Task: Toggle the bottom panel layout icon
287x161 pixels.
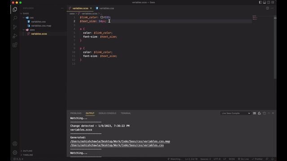Action: pos(265,2)
